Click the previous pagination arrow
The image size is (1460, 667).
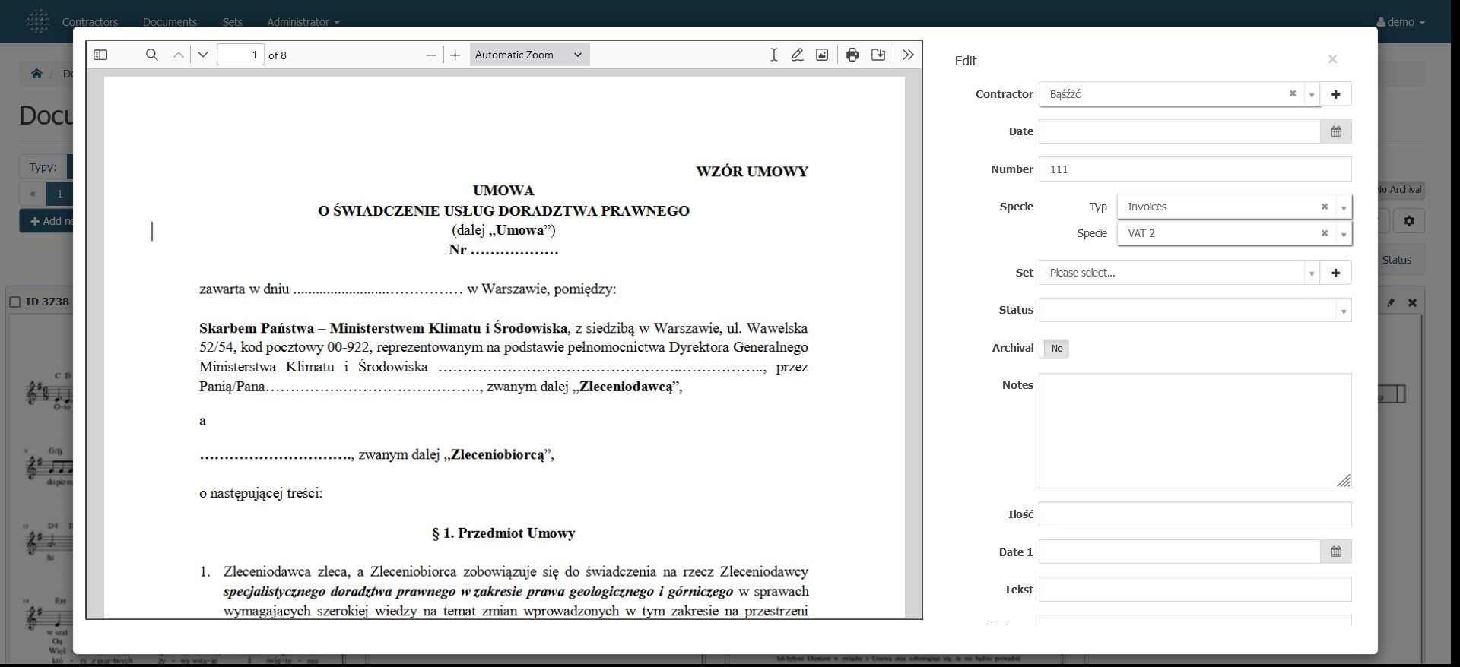point(33,194)
